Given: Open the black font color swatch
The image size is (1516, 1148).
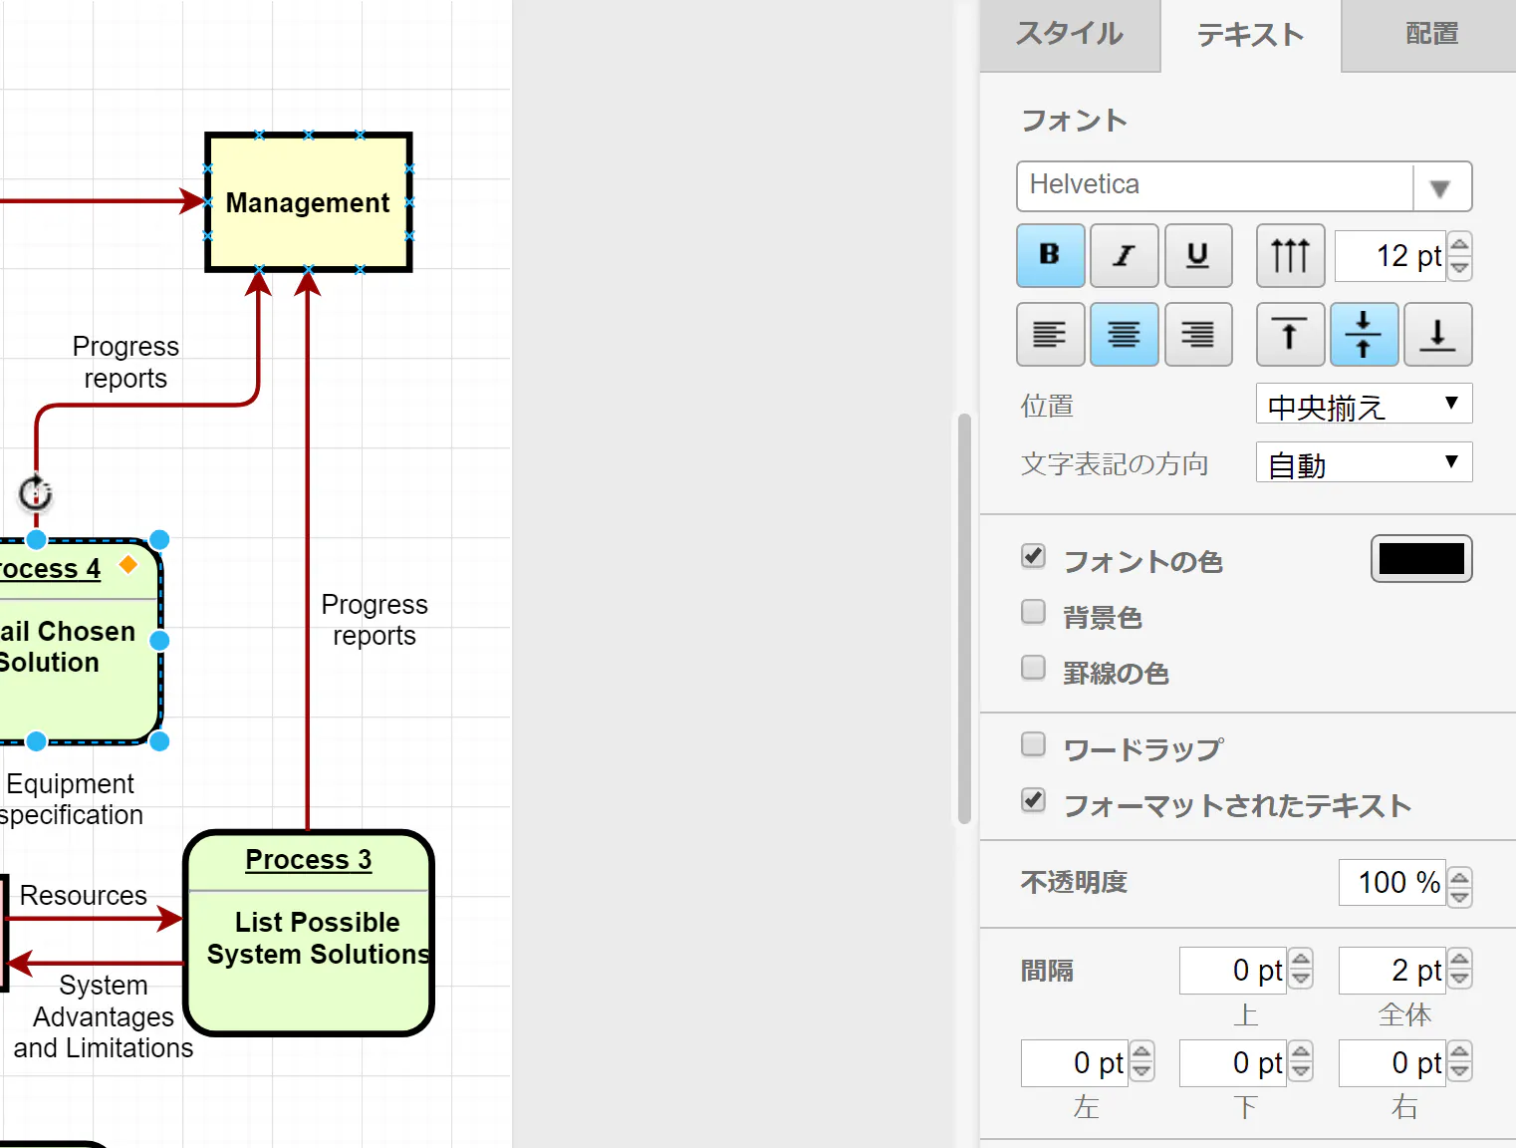Looking at the screenshot, I should click(1421, 558).
